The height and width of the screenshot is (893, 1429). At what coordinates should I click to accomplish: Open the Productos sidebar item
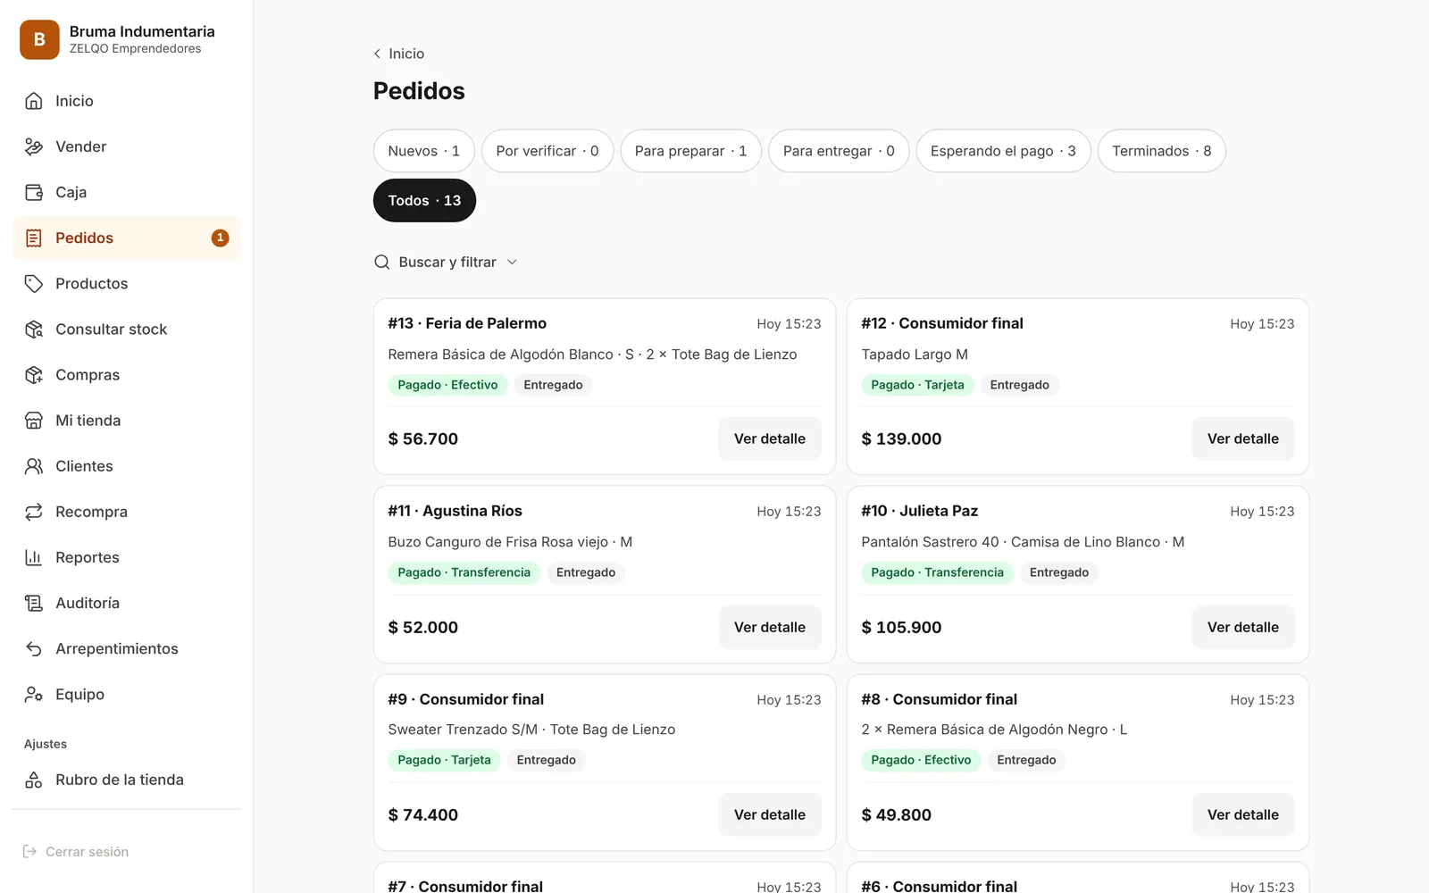127,283
